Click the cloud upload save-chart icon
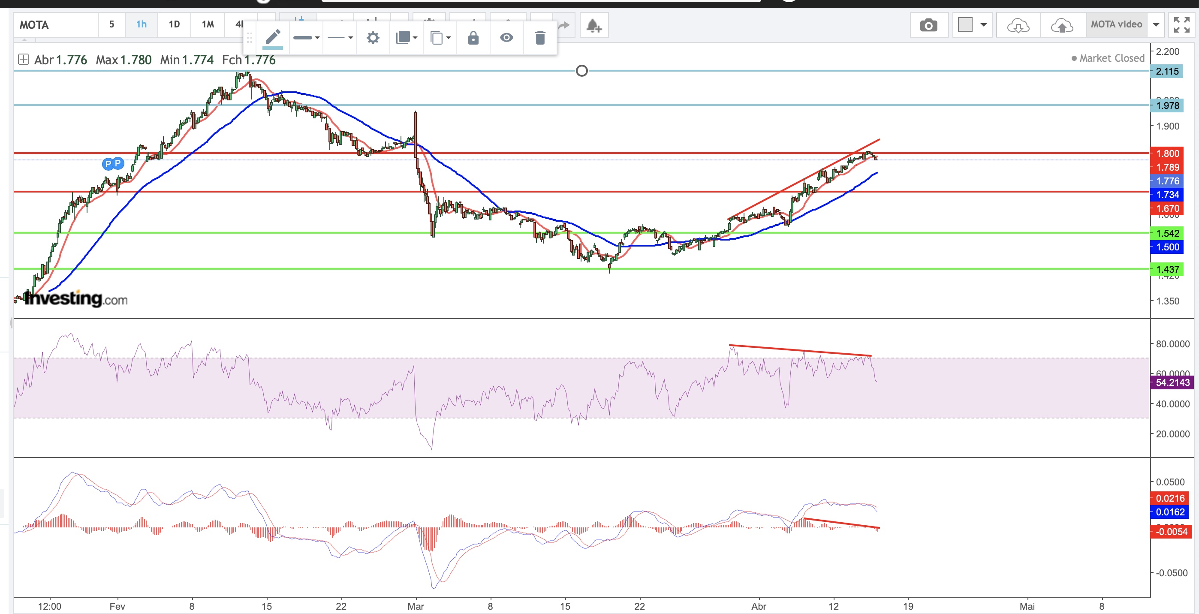The height and width of the screenshot is (614, 1199). pos(1062,25)
